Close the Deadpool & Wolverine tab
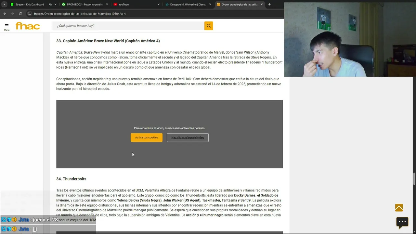This screenshot has height=234, width=416. [210, 5]
